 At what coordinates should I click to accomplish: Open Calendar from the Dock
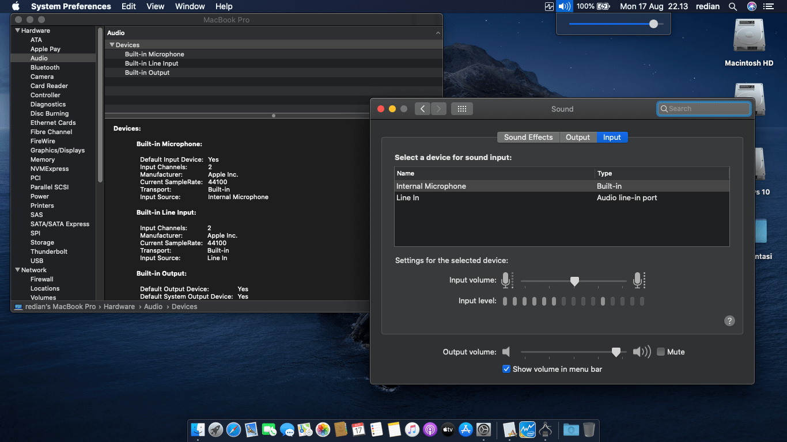(x=358, y=429)
